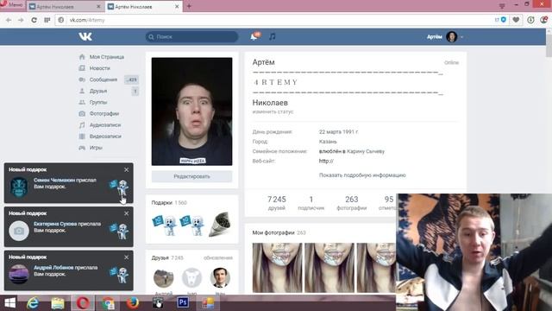Open Фотографии in sidebar

pos(104,113)
